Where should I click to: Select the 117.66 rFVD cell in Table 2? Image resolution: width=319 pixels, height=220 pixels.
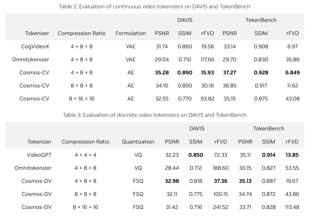tap(207, 59)
